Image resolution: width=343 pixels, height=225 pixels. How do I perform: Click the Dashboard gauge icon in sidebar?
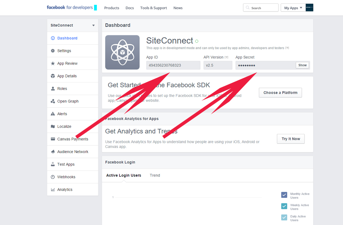(x=53, y=38)
